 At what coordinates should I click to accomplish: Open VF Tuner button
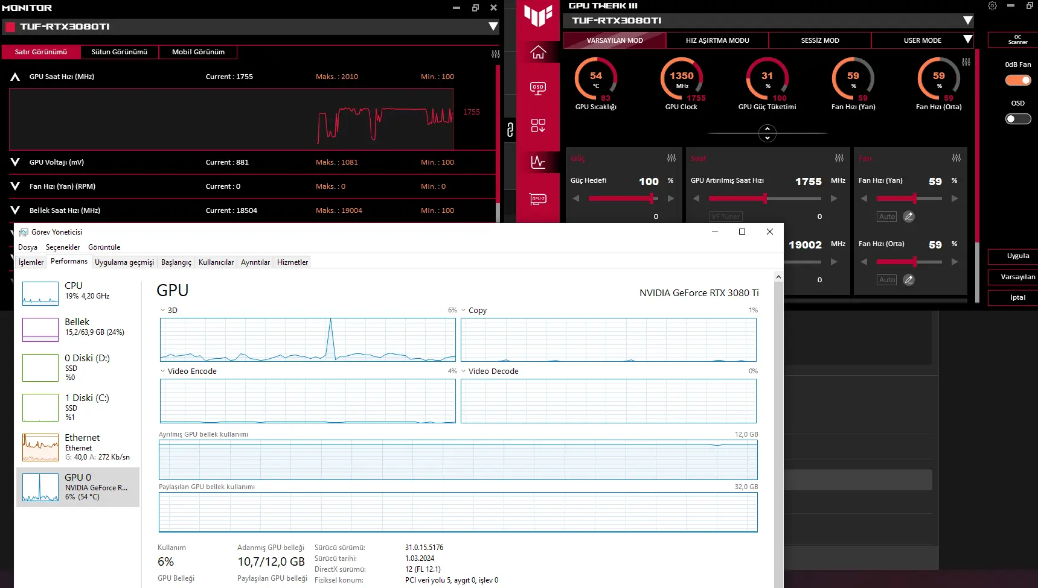point(726,217)
